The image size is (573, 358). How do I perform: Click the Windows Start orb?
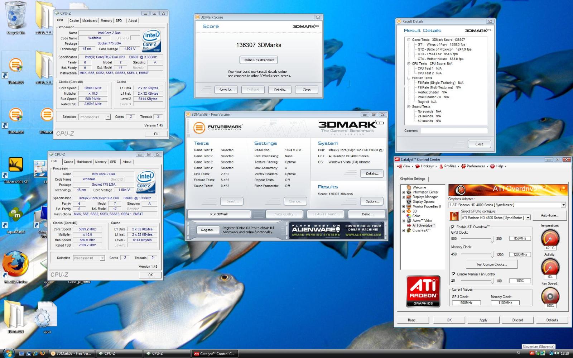click(8, 353)
